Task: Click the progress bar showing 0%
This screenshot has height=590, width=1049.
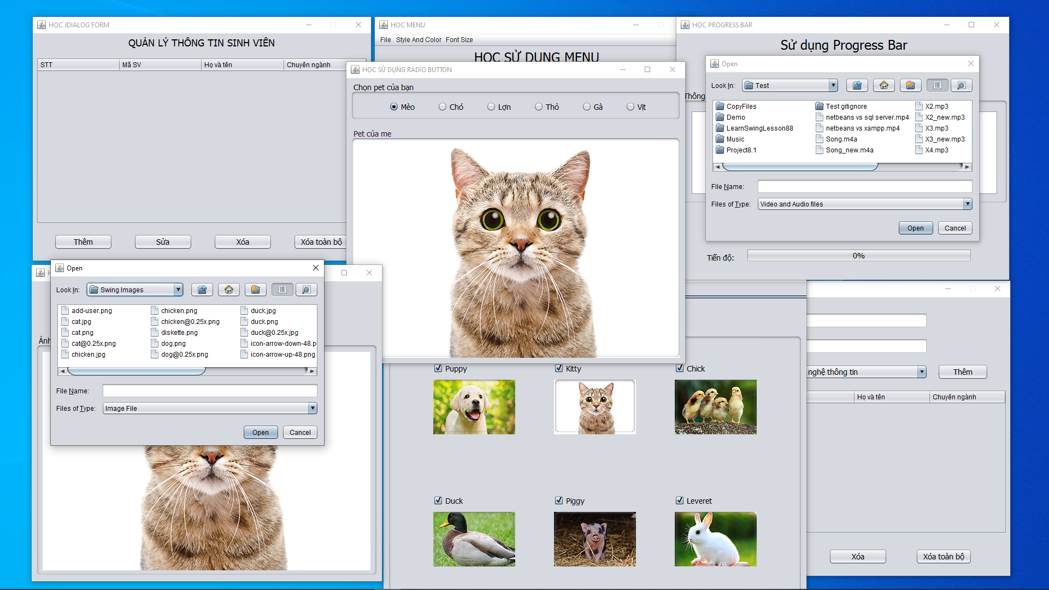Action: coord(858,255)
